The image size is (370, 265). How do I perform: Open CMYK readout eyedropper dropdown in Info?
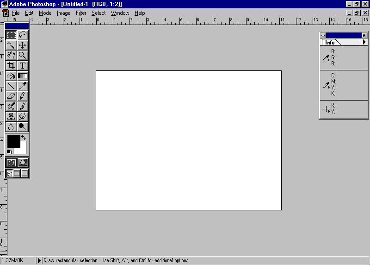click(327, 85)
